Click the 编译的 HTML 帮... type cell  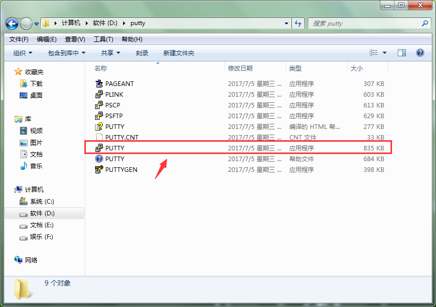[x=314, y=127]
